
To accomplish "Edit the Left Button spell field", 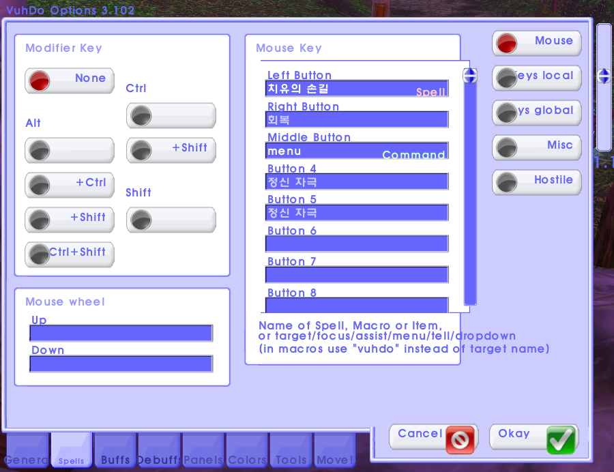I will click(x=357, y=89).
